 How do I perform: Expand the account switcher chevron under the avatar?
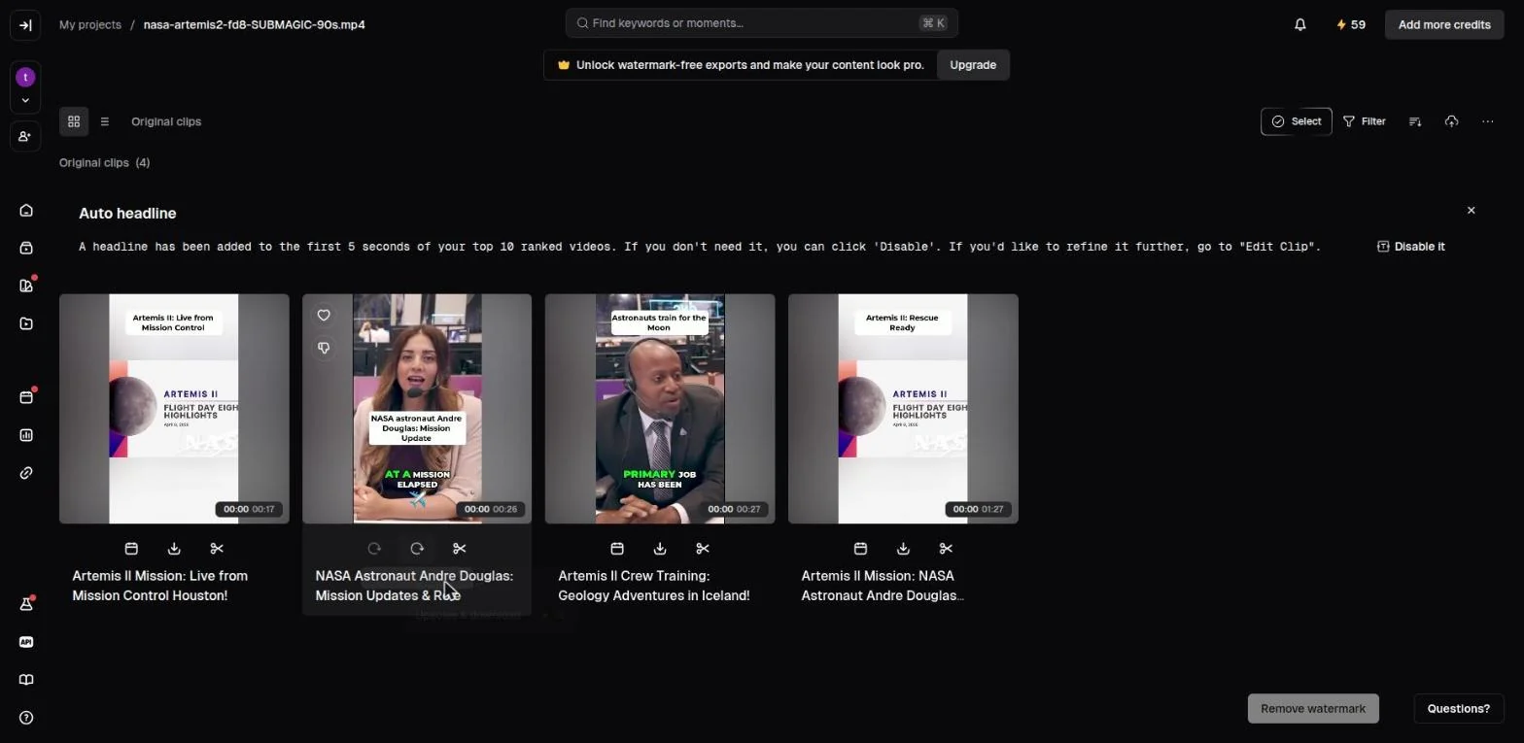[25, 100]
